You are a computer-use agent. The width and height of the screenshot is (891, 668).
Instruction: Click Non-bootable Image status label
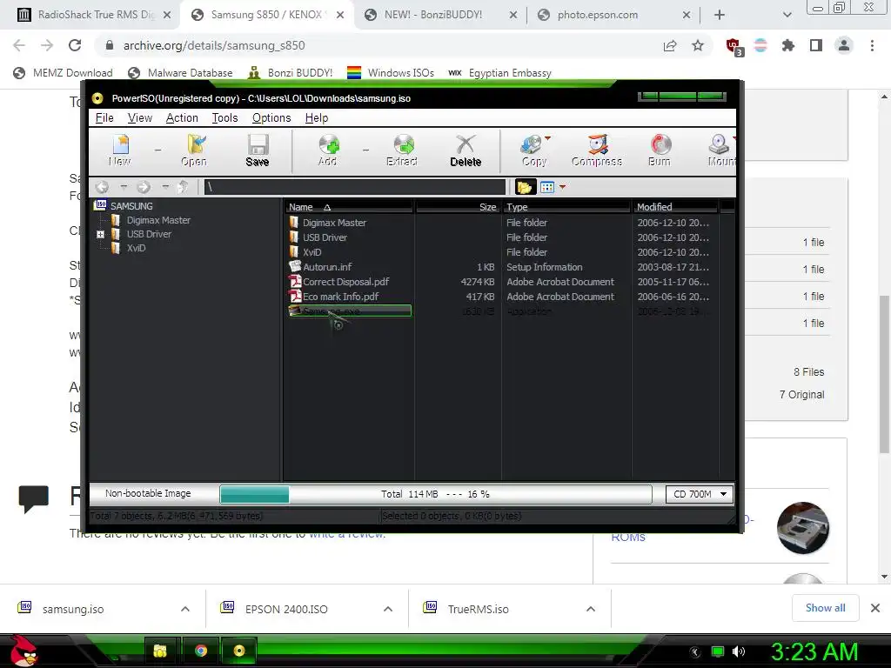point(148,494)
